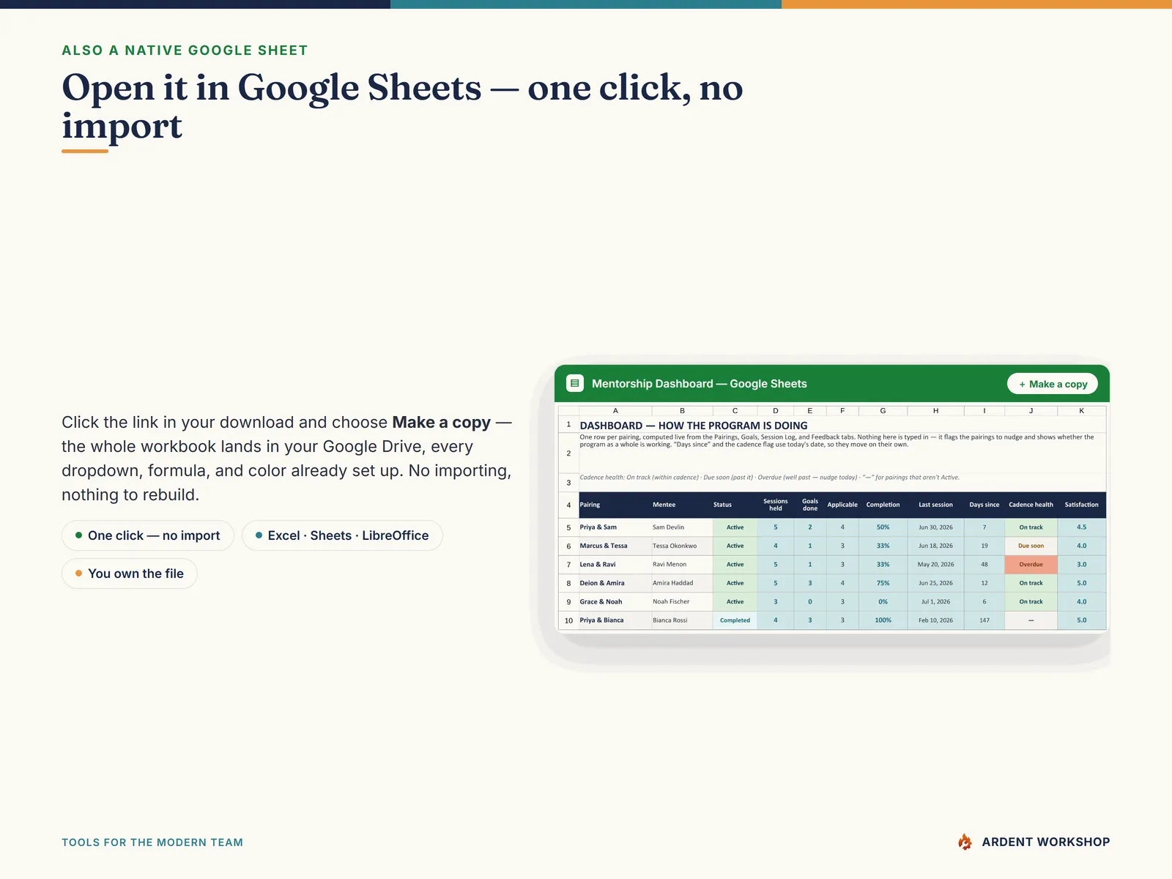The image size is (1172, 879).
Task: Click the 'Jun 30, 2026' last session cell
Action: pyautogui.click(x=935, y=527)
